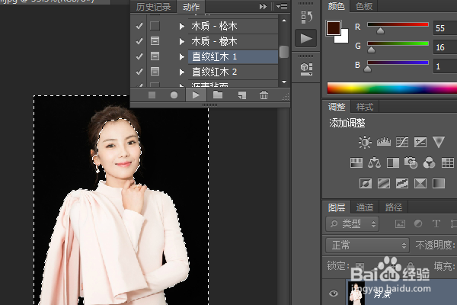Toggle checkmark for 木质 - 松木 action

click(x=139, y=26)
